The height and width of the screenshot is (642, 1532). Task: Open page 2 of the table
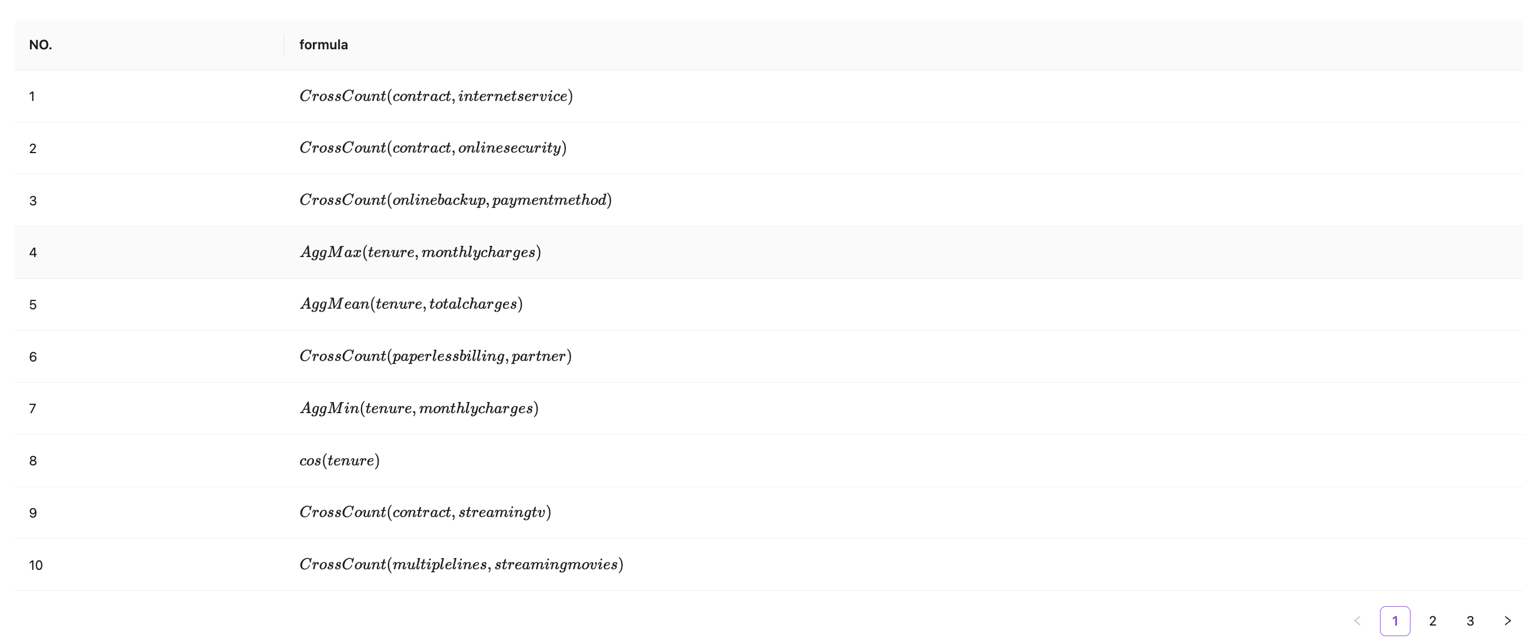coord(1433,621)
